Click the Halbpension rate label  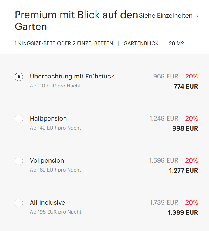coord(48,118)
